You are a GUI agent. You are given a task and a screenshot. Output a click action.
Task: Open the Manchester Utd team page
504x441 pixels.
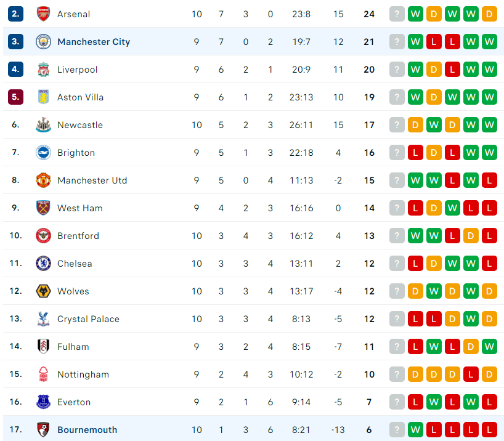[x=92, y=180]
